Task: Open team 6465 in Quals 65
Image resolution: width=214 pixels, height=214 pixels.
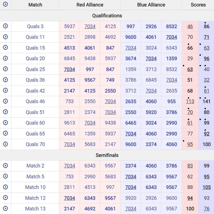Action: coord(70,133)
